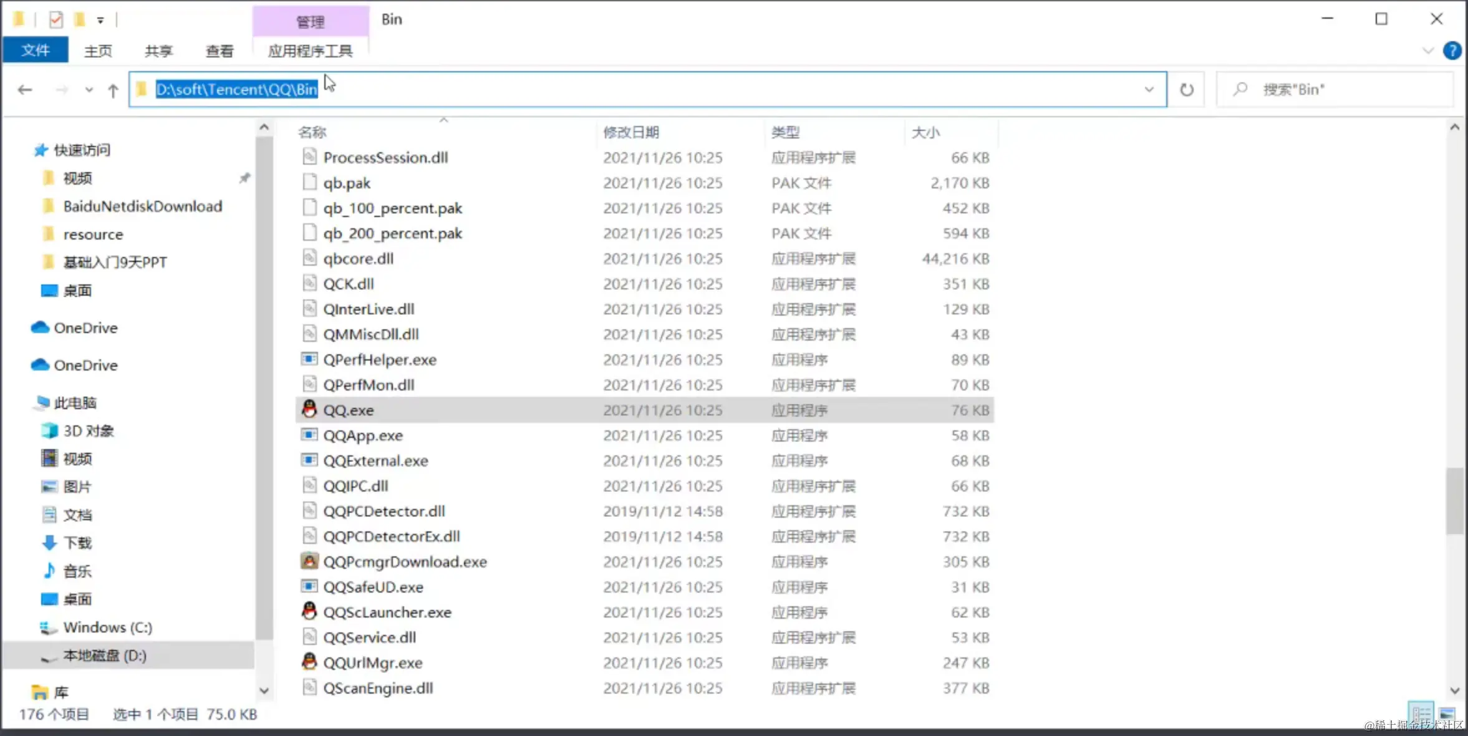Sort by the 修改日期 column header
The height and width of the screenshot is (736, 1468).
click(630, 132)
